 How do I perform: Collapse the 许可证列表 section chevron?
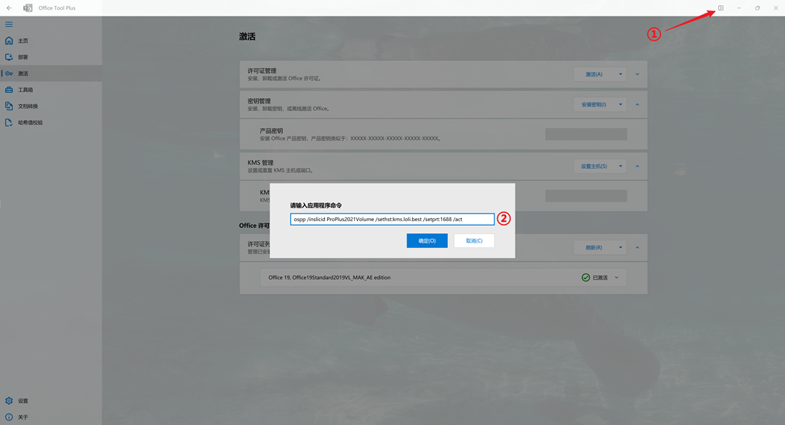(x=637, y=247)
